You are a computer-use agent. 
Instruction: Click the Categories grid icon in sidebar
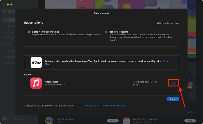click(4, 57)
